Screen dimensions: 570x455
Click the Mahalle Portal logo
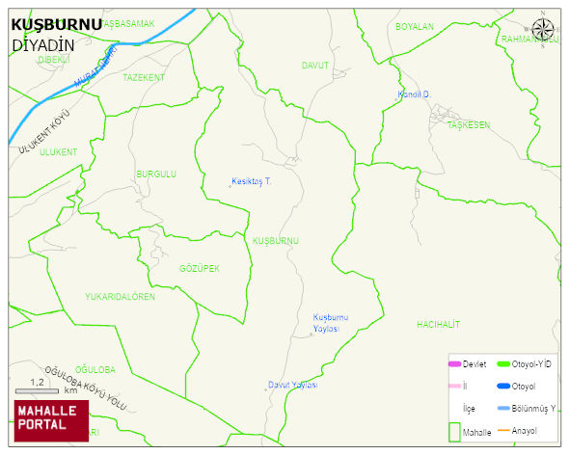(x=51, y=421)
